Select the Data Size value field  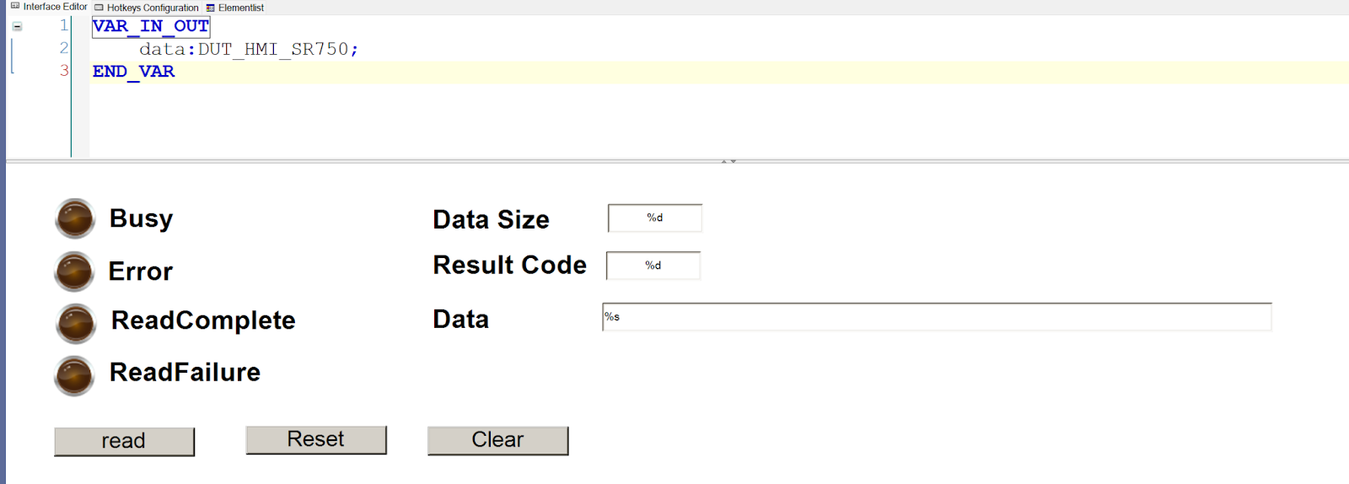[655, 218]
